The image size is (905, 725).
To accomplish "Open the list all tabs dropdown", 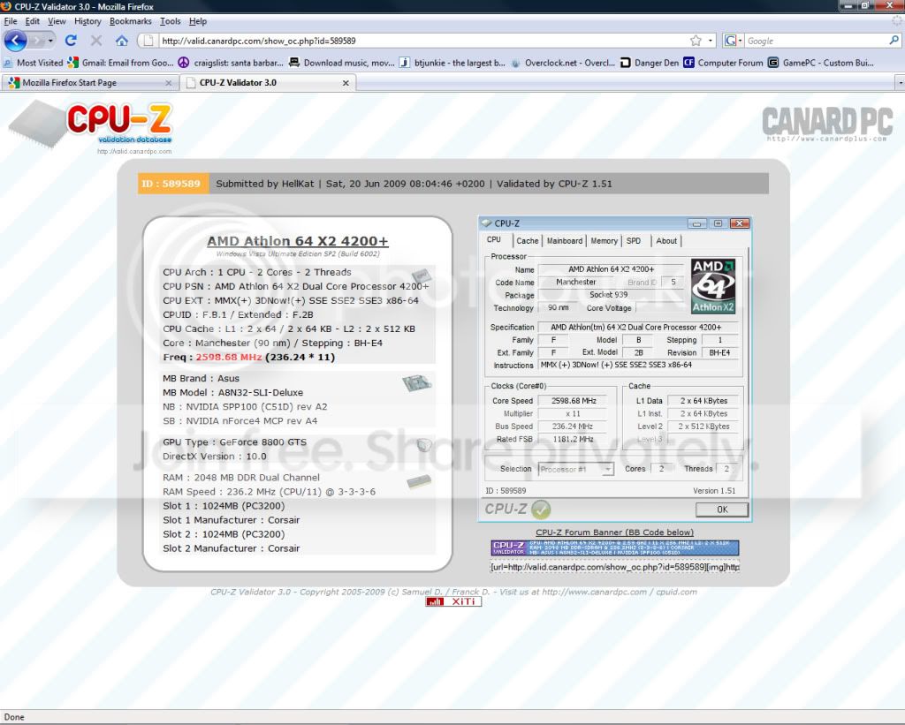I will [x=899, y=83].
